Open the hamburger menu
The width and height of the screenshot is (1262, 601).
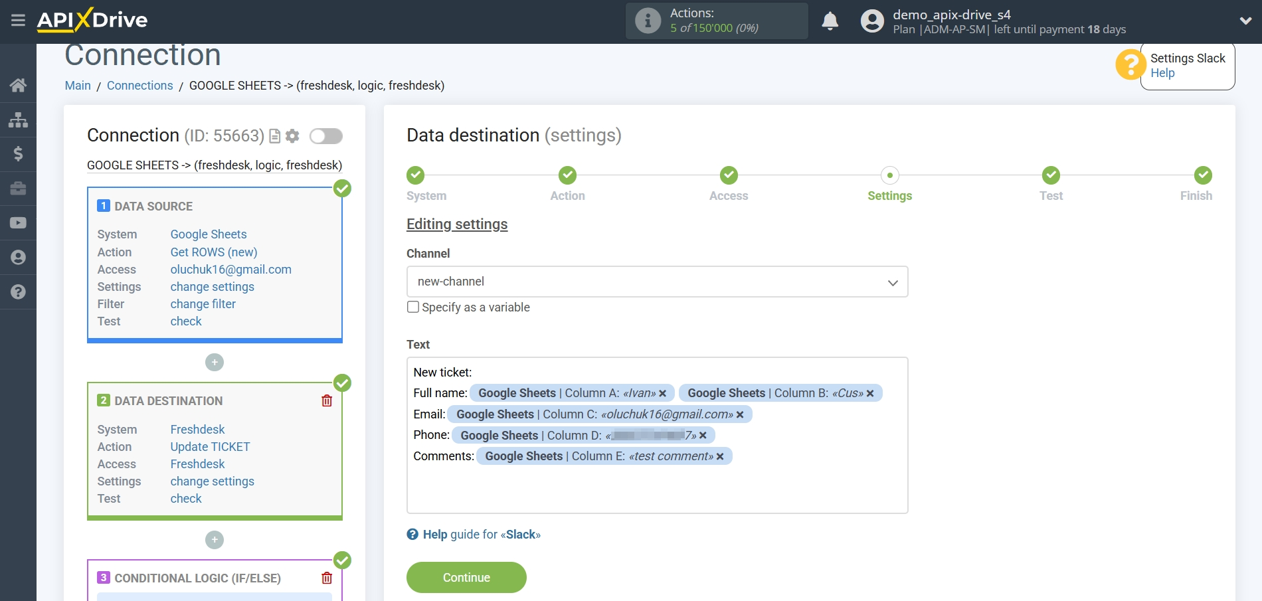click(x=18, y=21)
